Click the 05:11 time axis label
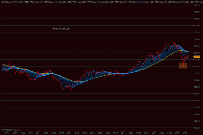 [x=31, y=133]
